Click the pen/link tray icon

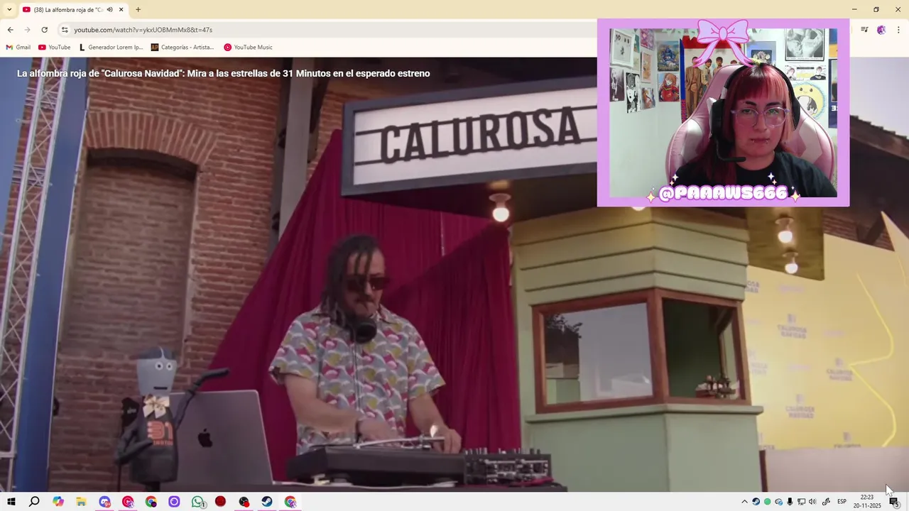point(826,502)
